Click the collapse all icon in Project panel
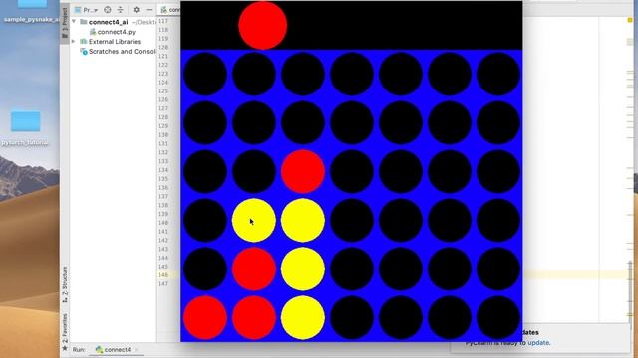This screenshot has height=358, width=638. [120, 9]
